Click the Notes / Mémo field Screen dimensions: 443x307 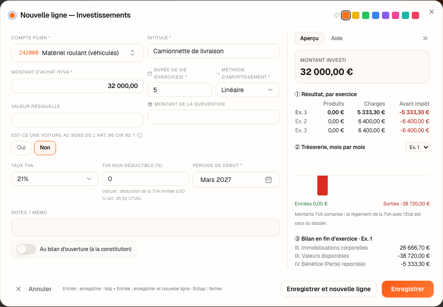pyautogui.click(x=146, y=228)
